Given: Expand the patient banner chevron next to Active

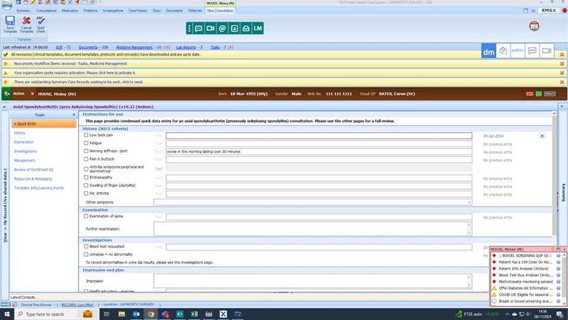Looking at the screenshot, I should coord(32,94).
